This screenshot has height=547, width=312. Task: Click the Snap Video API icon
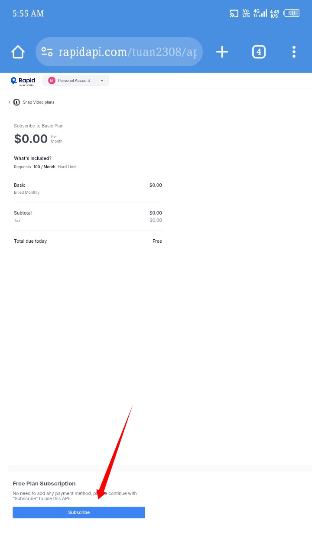pos(16,102)
